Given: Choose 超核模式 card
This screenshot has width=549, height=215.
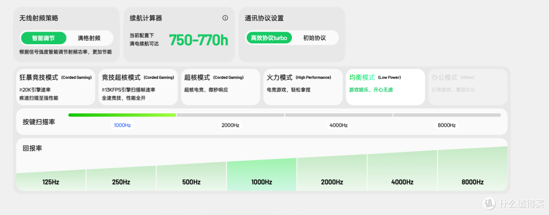Looking at the screenshot, I should click(221, 87).
